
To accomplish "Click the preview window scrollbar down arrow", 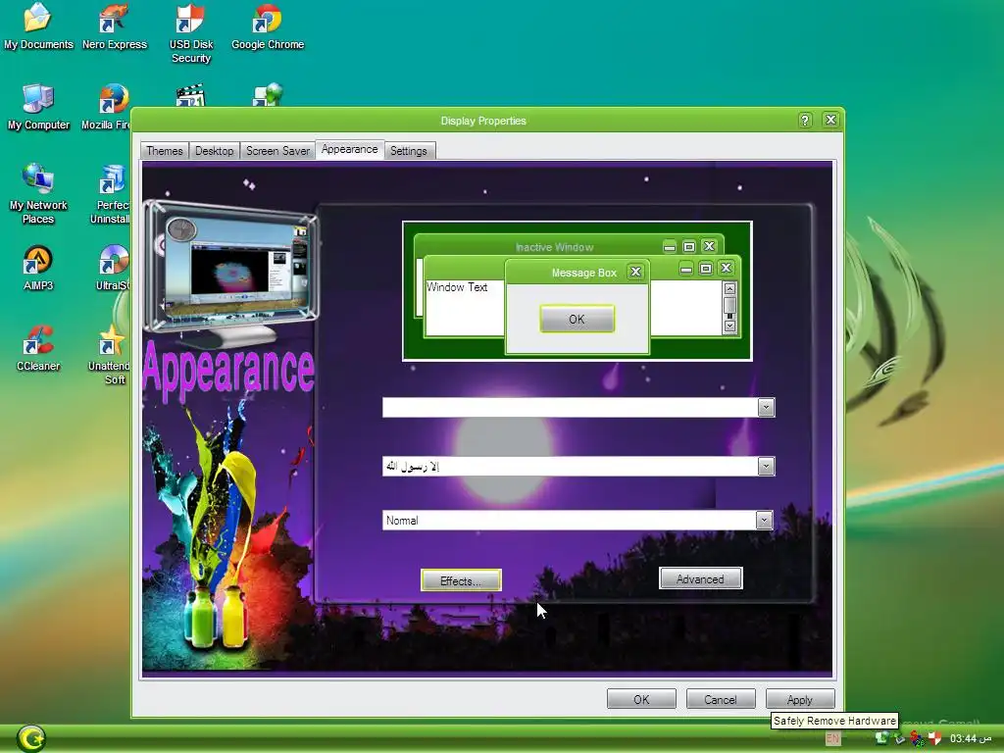I will [x=729, y=326].
